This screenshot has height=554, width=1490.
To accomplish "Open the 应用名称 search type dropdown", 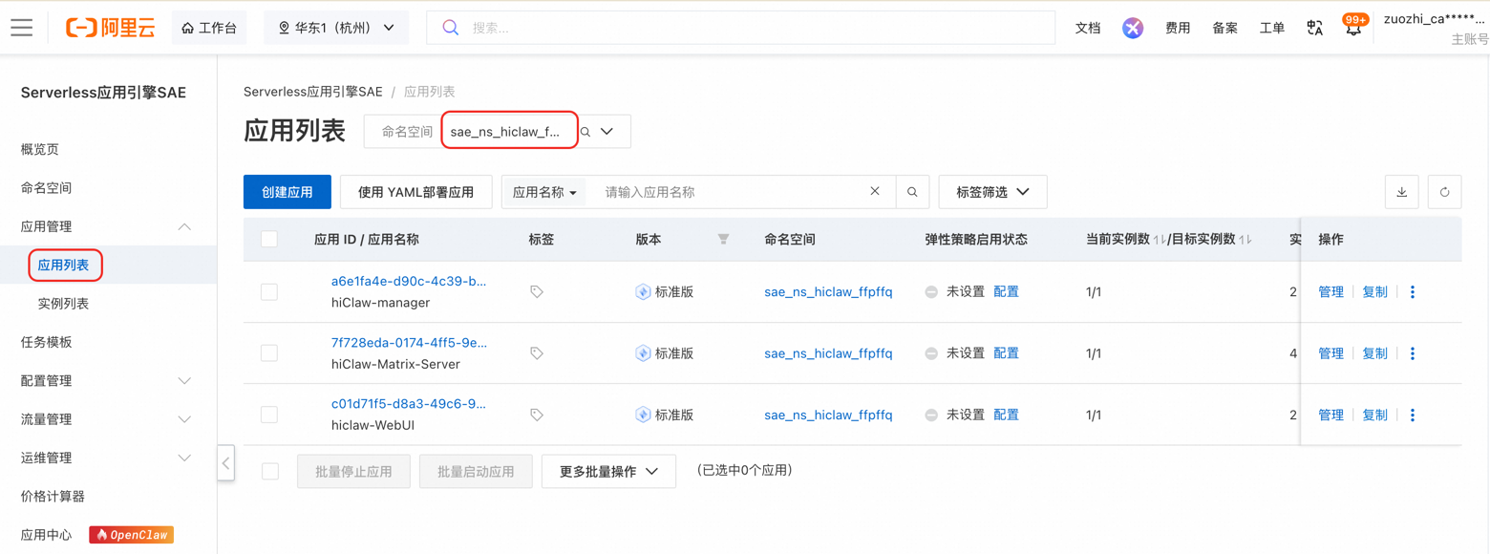I will 544,192.
